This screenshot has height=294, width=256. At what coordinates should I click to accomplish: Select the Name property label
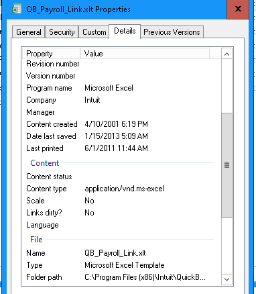(x=36, y=253)
